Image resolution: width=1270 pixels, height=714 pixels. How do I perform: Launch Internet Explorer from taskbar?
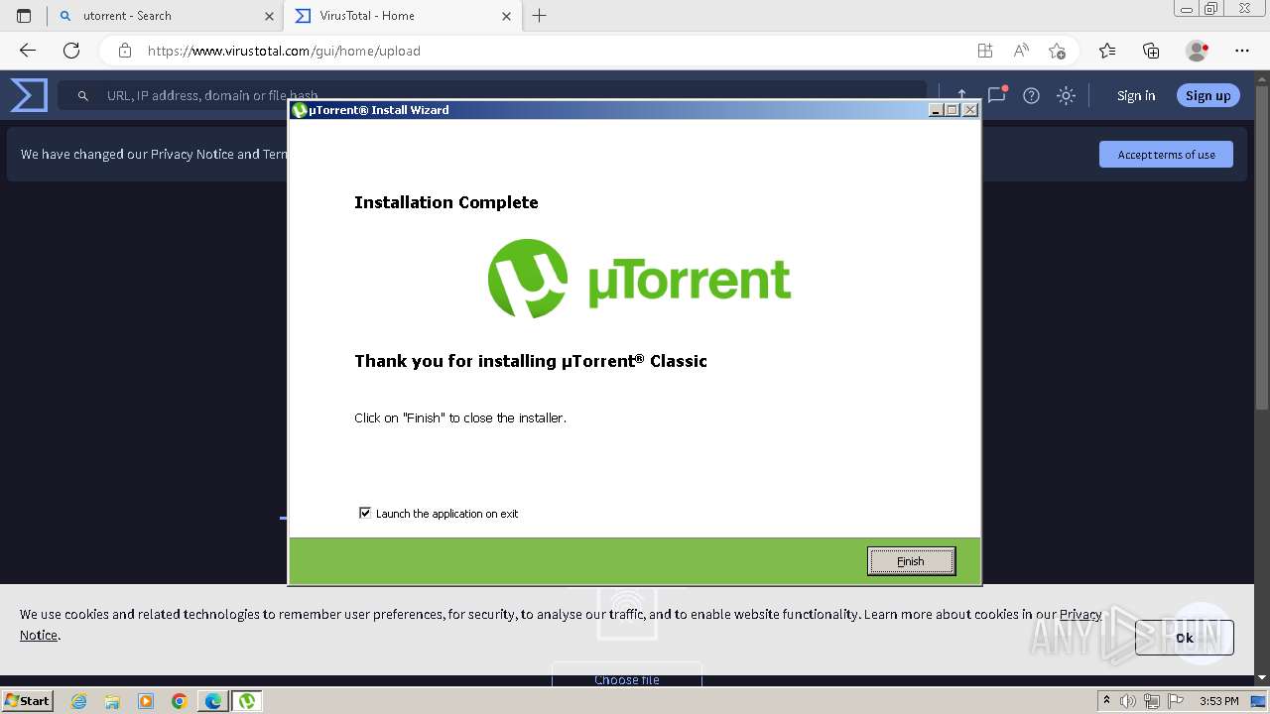point(79,701)
